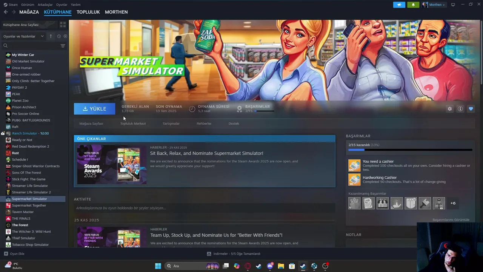483x272 pixels.
Task: Toggle sort by recent activity clock
Action: pos(59,36)
